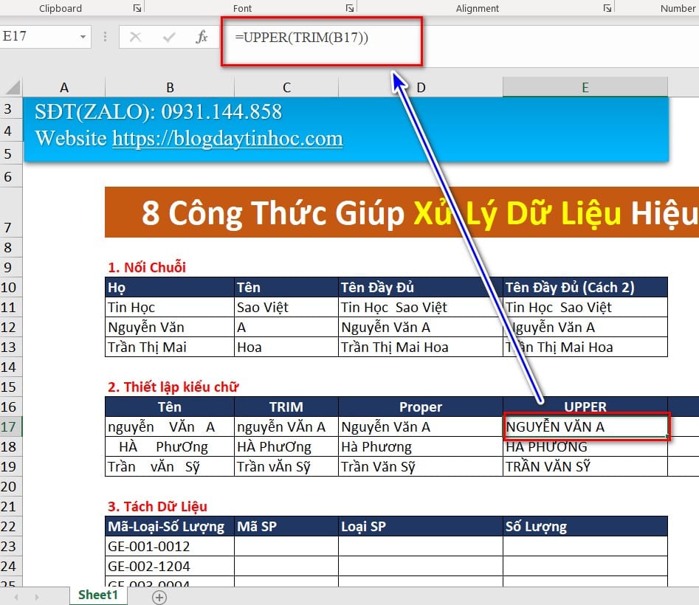This screenshot has width=699, height=605.
Task: Select cell 'GE-001-0012'
Action: click(170, 546)
